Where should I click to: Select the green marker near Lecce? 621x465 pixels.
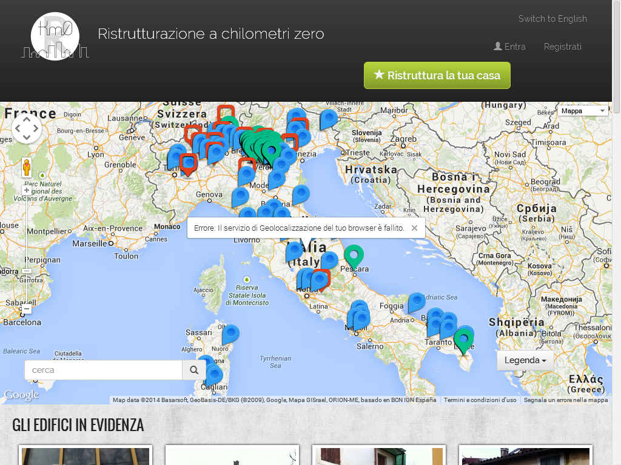pyautogui.click(x=463, y=339)
